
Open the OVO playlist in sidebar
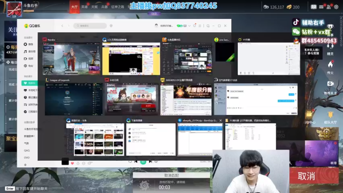tap(27, 157)
